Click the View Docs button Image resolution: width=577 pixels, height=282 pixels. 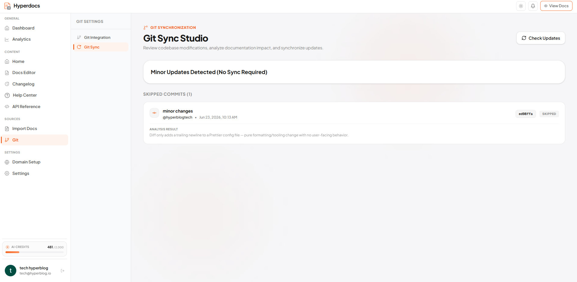point(556,6)
